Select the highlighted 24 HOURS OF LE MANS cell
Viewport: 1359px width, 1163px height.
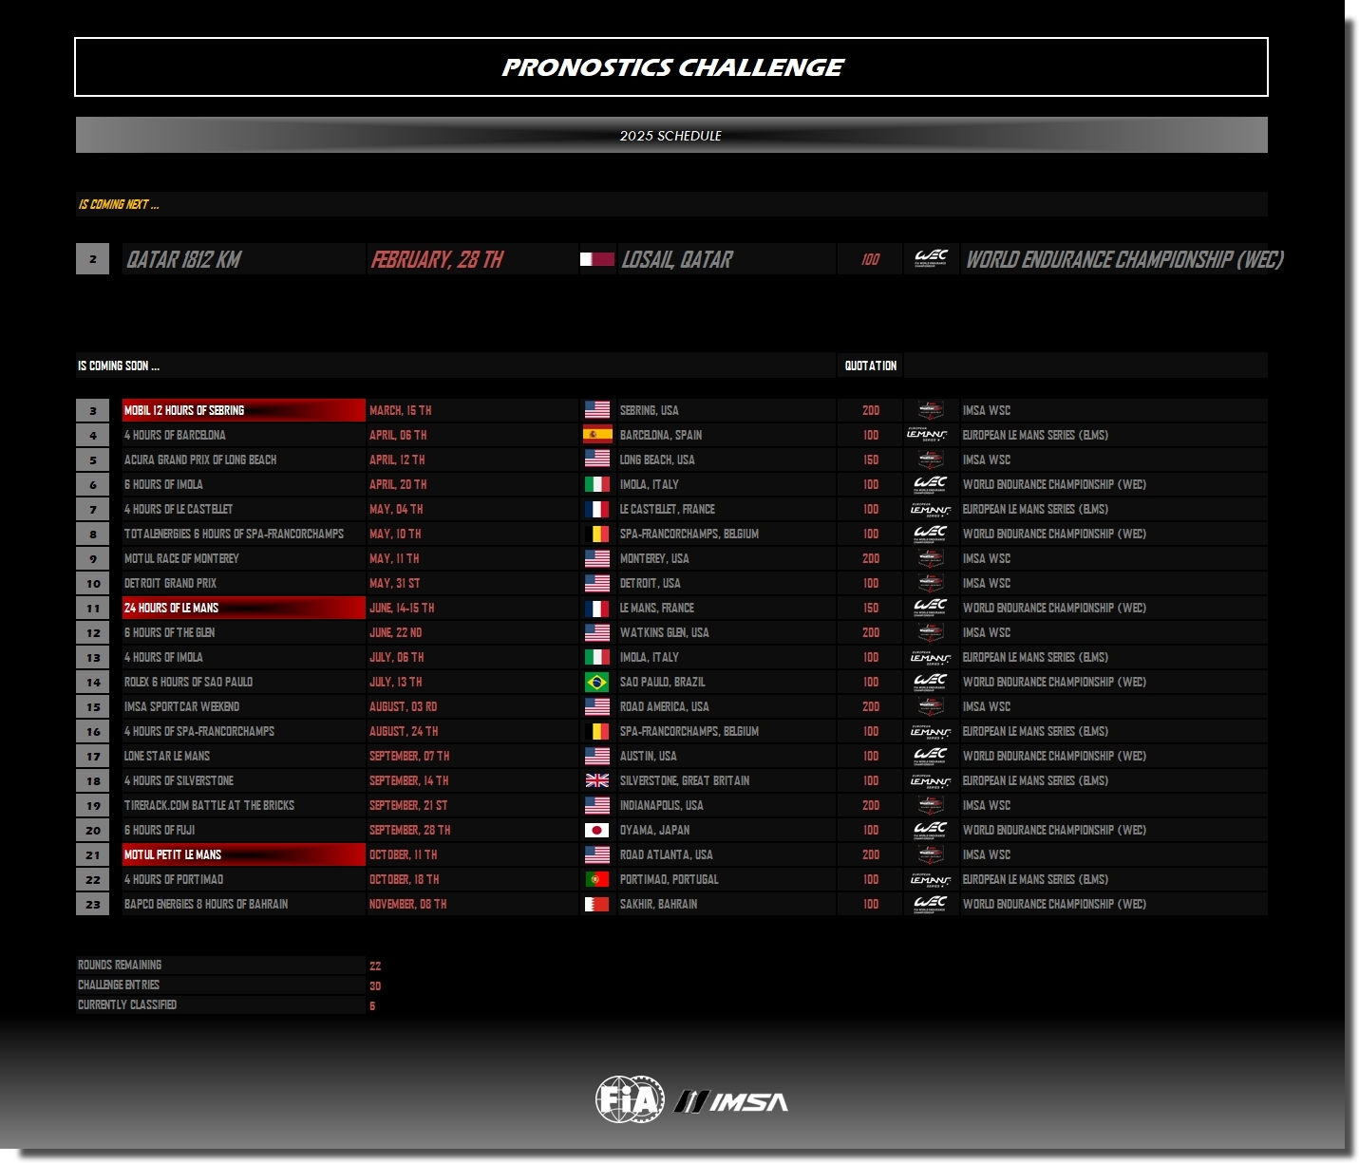click(244, 608)
